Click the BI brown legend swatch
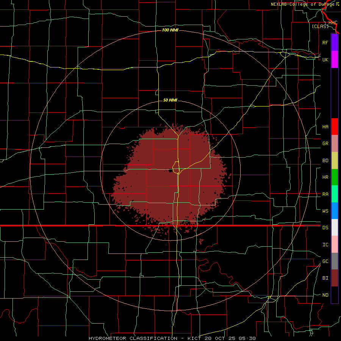341x341 pixels. [x=335, y=278]
